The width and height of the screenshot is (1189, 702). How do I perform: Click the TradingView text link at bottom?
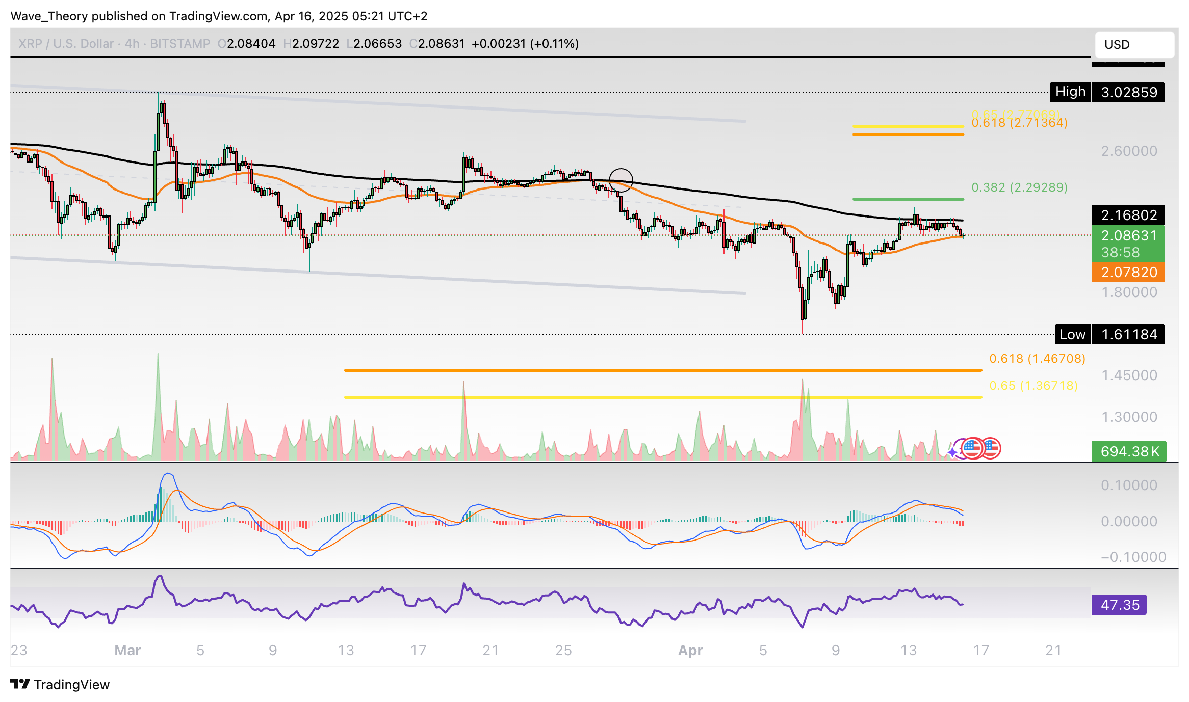(x=71, y=684)
